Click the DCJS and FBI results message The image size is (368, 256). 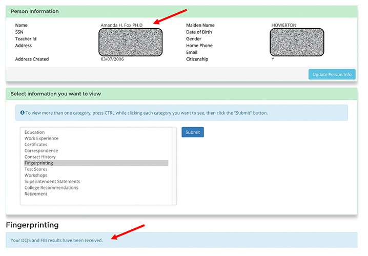click(57, 240)
